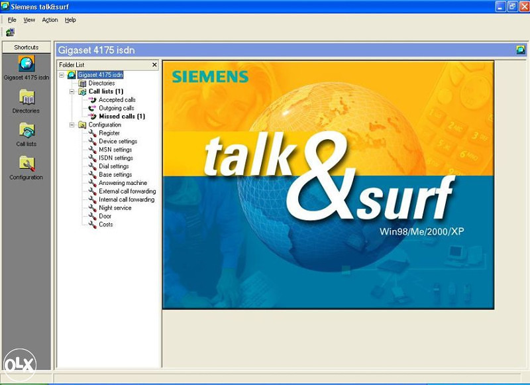
Task: Select Answering machine label
Action: [x=123, y=183]
